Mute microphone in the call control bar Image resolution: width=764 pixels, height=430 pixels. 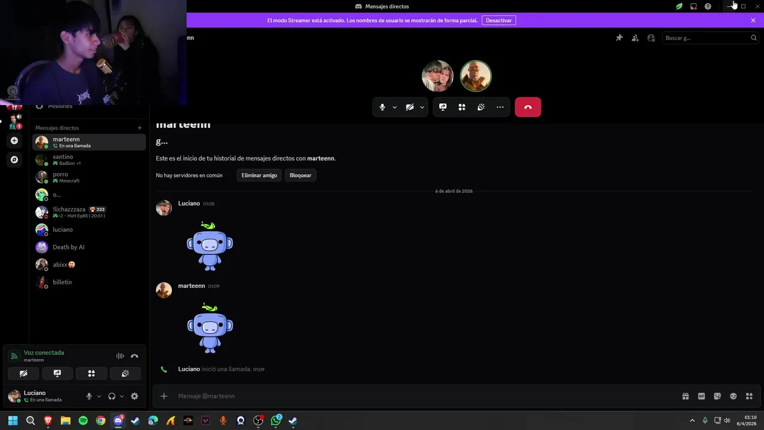pyautogui.click(x=383, y=107)
